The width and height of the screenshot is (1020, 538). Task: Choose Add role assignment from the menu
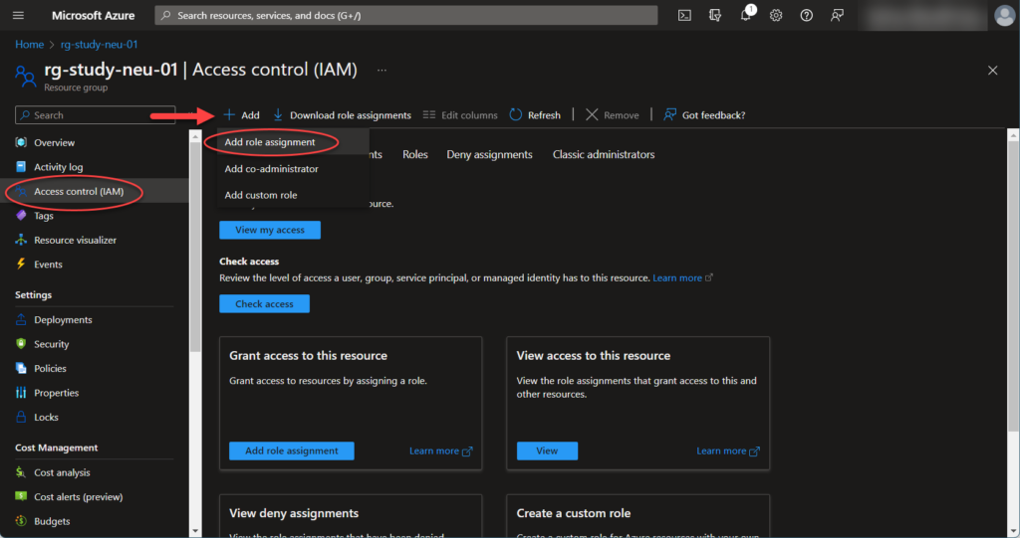click(270, 142)
